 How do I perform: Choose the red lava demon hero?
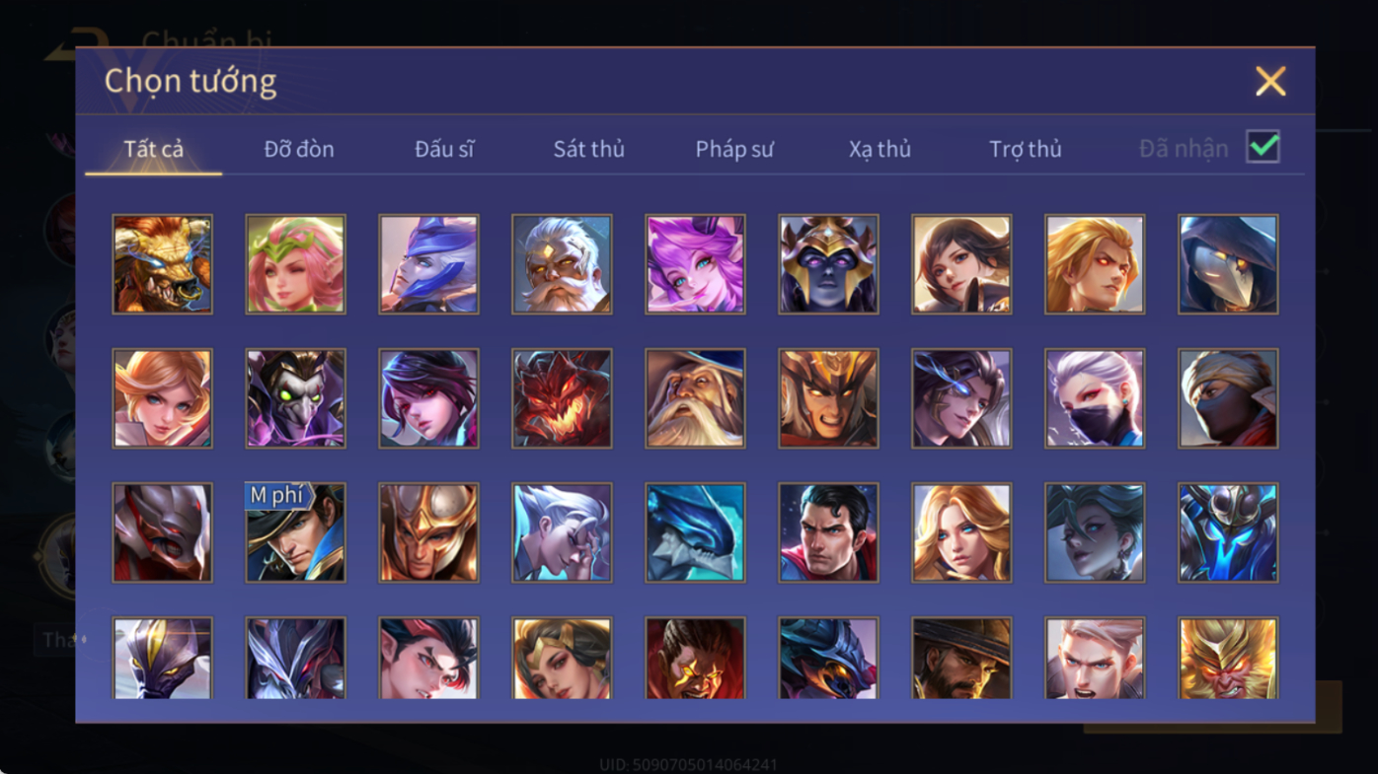coord(562,398)
